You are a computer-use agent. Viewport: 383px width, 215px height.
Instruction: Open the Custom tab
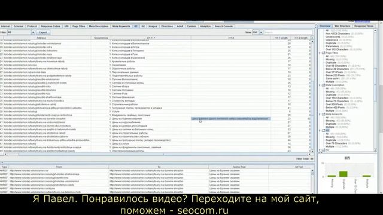pos(191,26)
